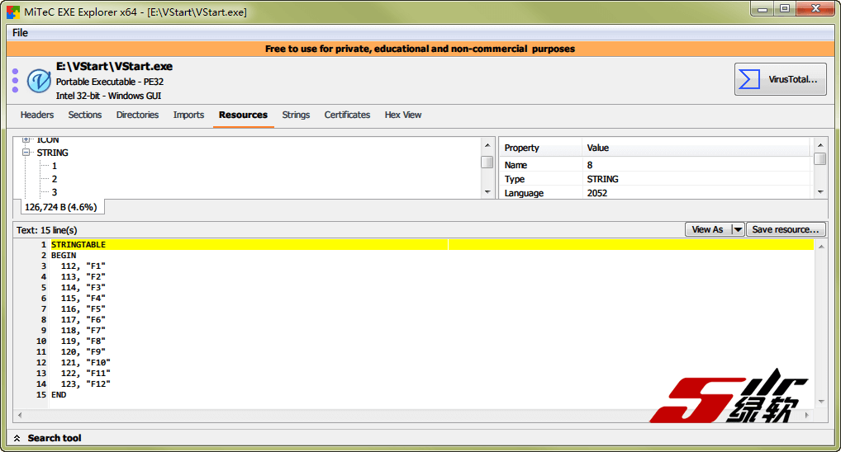This screenshot has height=452, width=841.
Task: Switch to the Strings tab
Action: [x=296, y=115]
